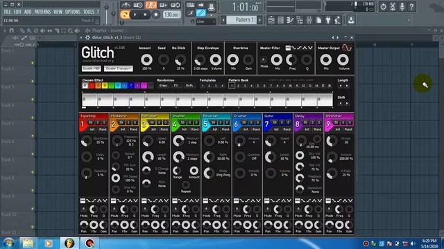Click the first step in sequencer
444x249 pixels.
(x=89, y=100)
